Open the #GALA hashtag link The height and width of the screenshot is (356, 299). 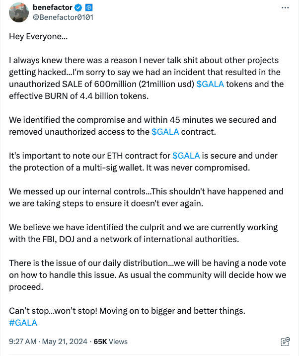pos(23,323)
